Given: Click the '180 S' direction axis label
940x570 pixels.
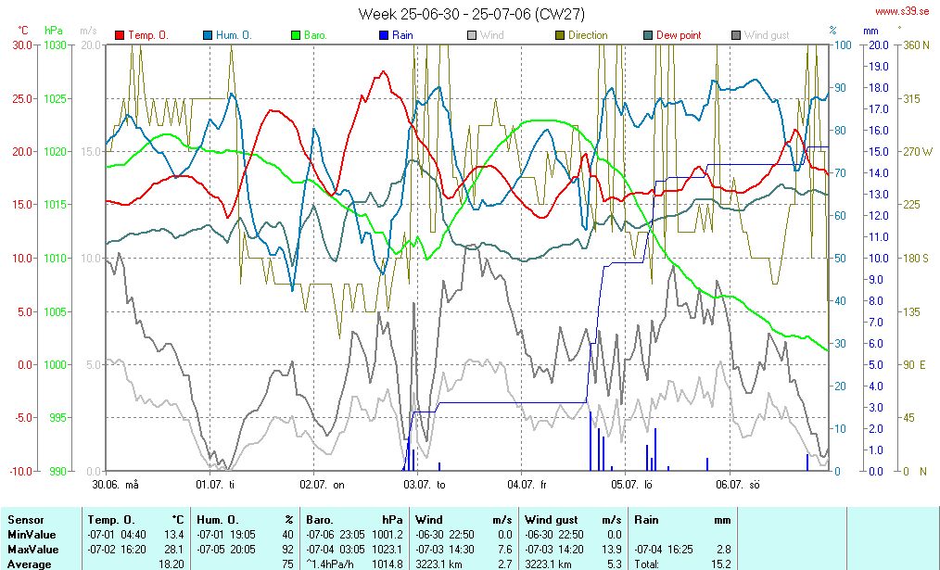Looking at the screenshot, I should pos(916,259).
